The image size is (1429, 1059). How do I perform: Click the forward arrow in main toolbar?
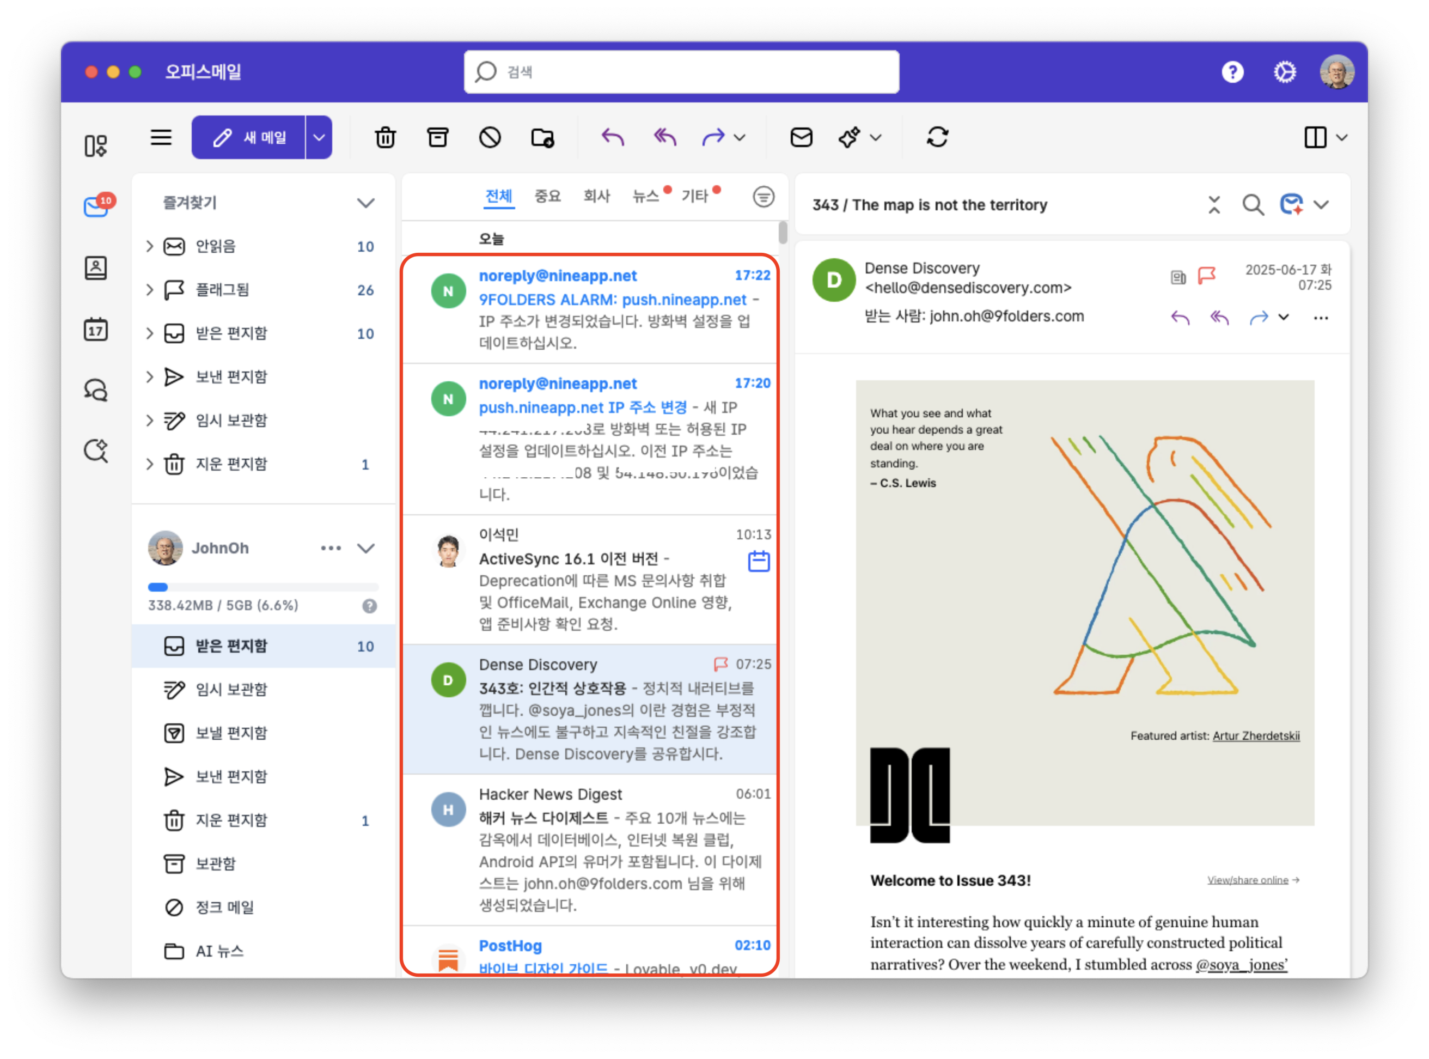(713, 137)
